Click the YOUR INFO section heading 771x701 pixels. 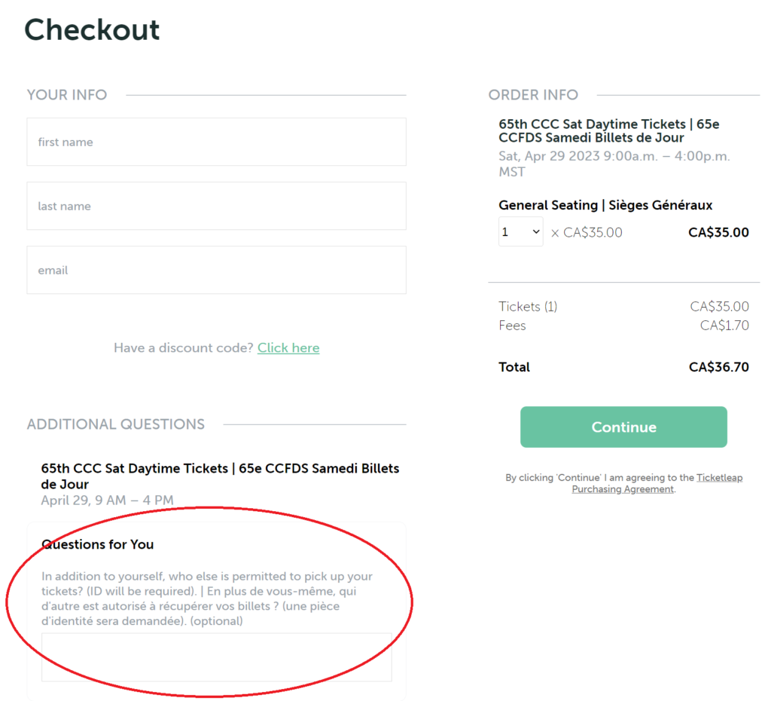pos(67,95)
